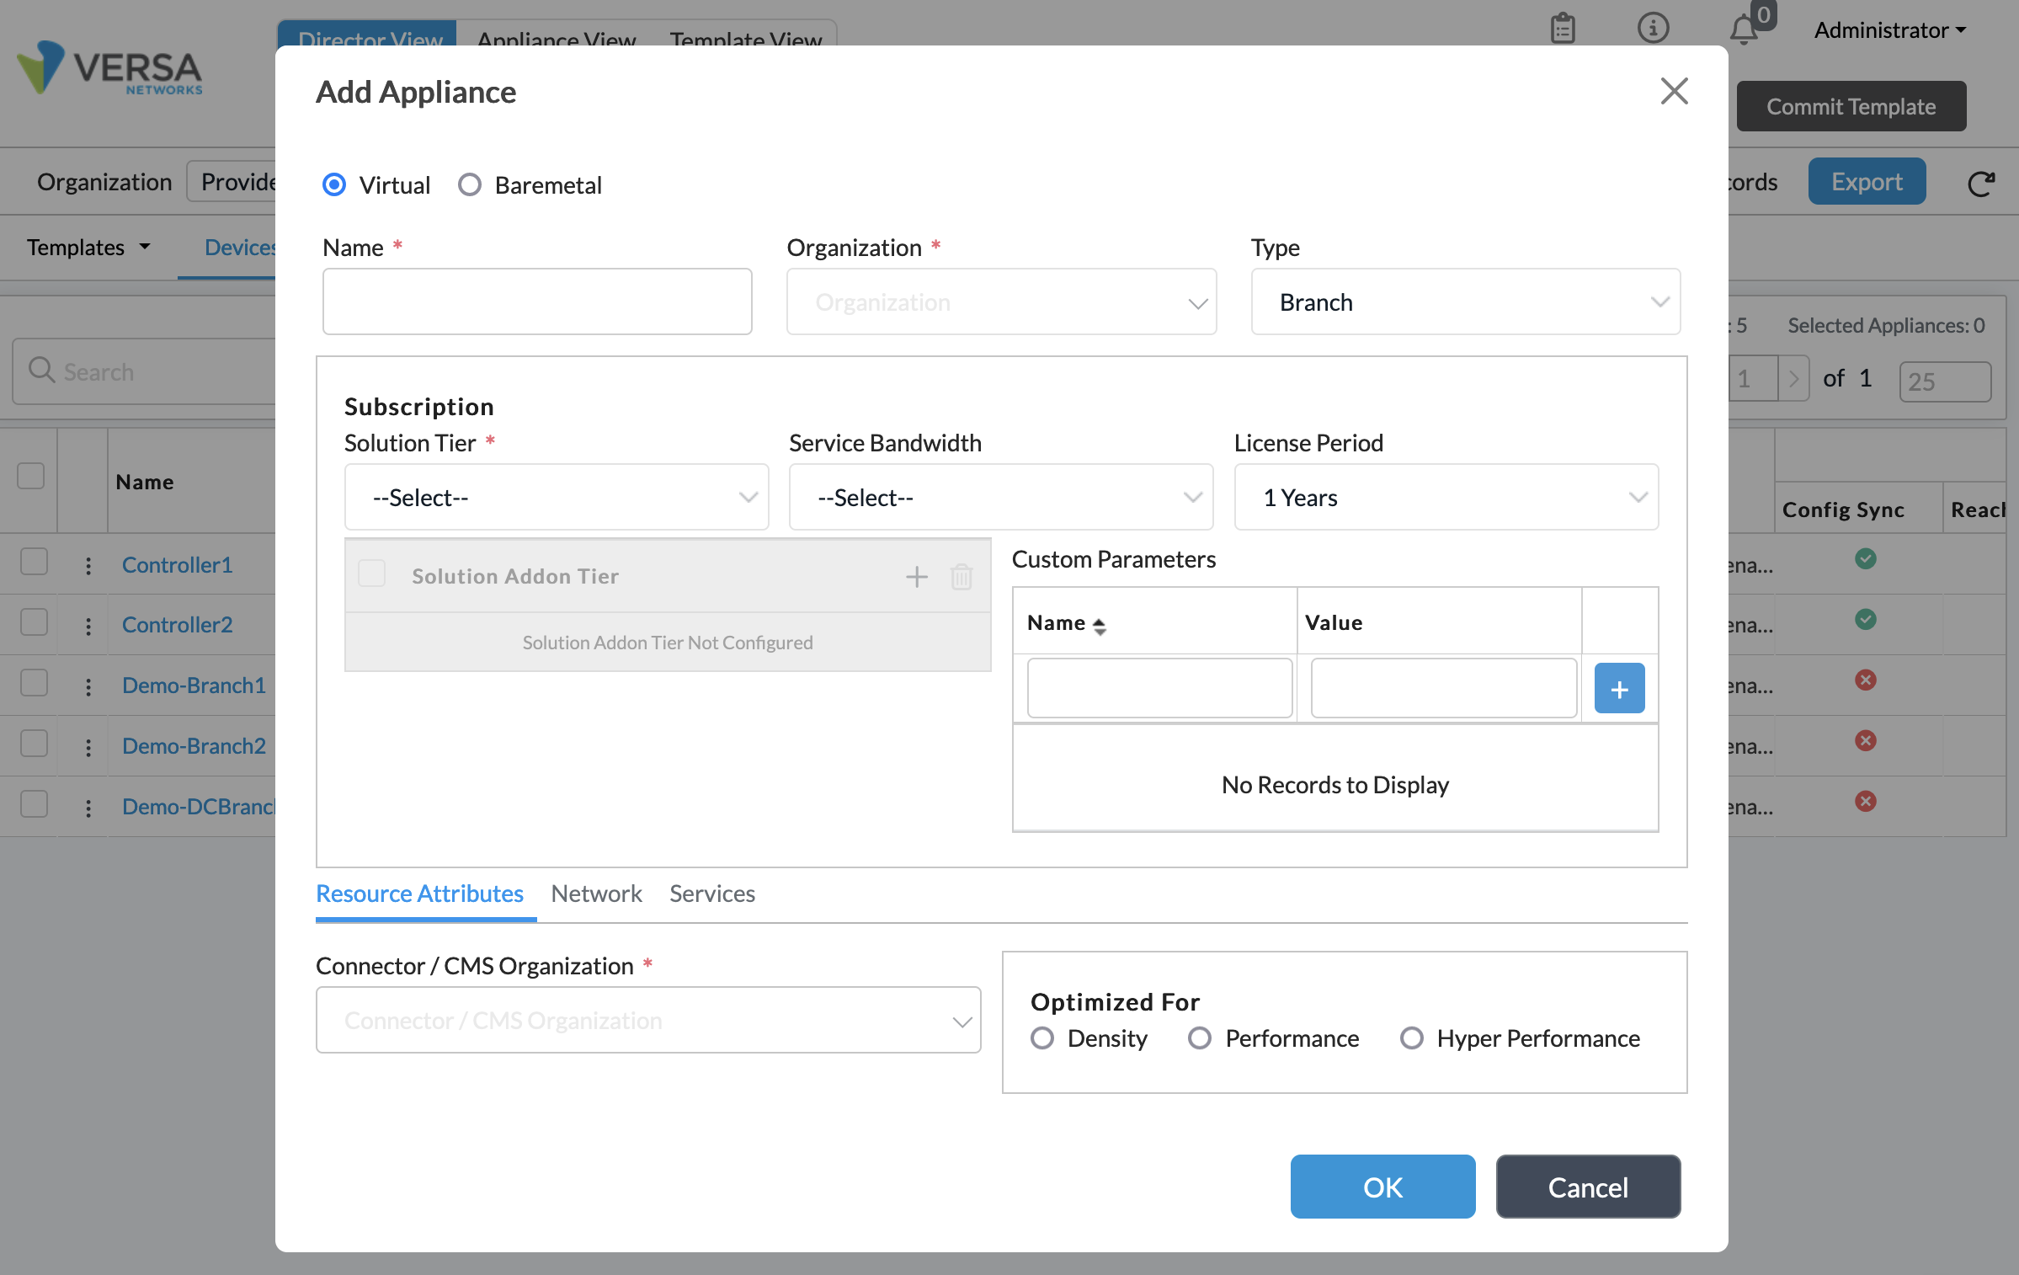Open the Demo-Branch2 appliance link
The image size is (2019, 1275).
(x=194, y=746)
